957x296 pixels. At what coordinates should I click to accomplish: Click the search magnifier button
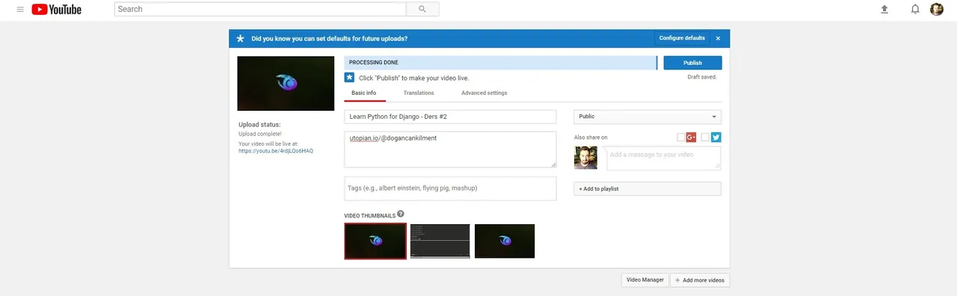coord(422,9)
